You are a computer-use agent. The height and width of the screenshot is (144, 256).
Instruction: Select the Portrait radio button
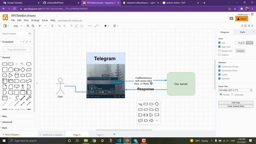click(221, 94)
